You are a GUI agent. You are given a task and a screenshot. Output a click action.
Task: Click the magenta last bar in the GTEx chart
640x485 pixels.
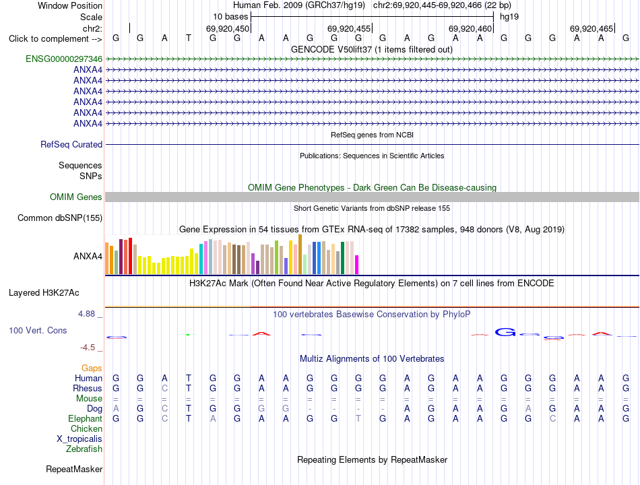[357, 265]
